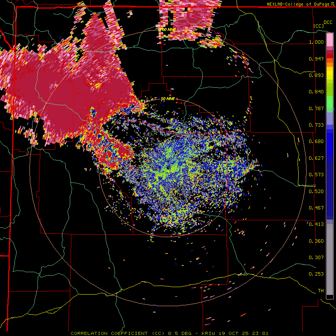Image resolution: width=336 pixels, height=336 pixels.
Task: Click the 0.520 scale value
Action: (316, 192)
